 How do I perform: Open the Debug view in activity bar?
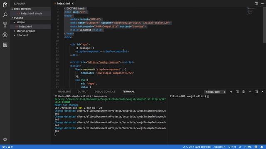[x=5, y=35]
